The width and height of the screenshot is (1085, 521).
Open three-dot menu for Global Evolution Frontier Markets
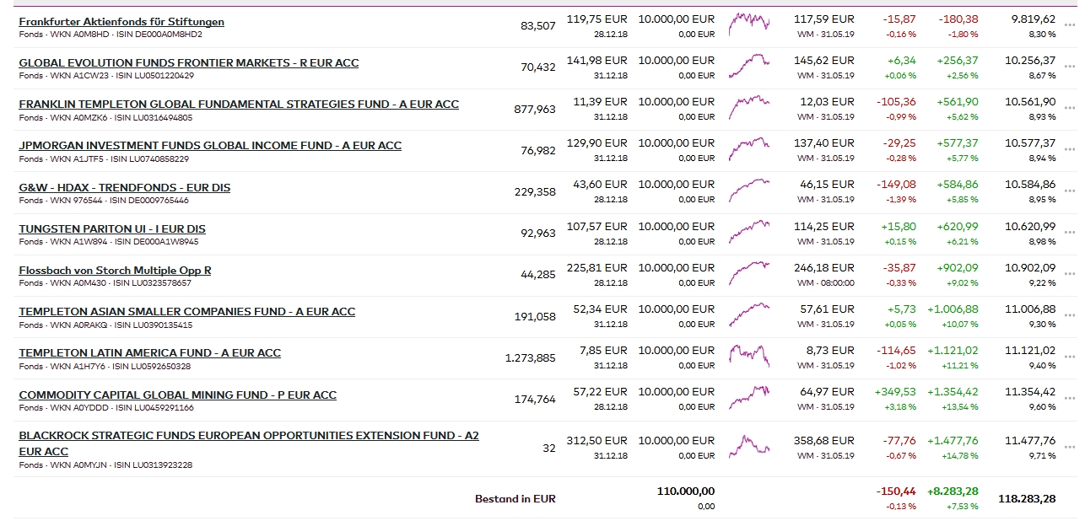pos(1070,67)
